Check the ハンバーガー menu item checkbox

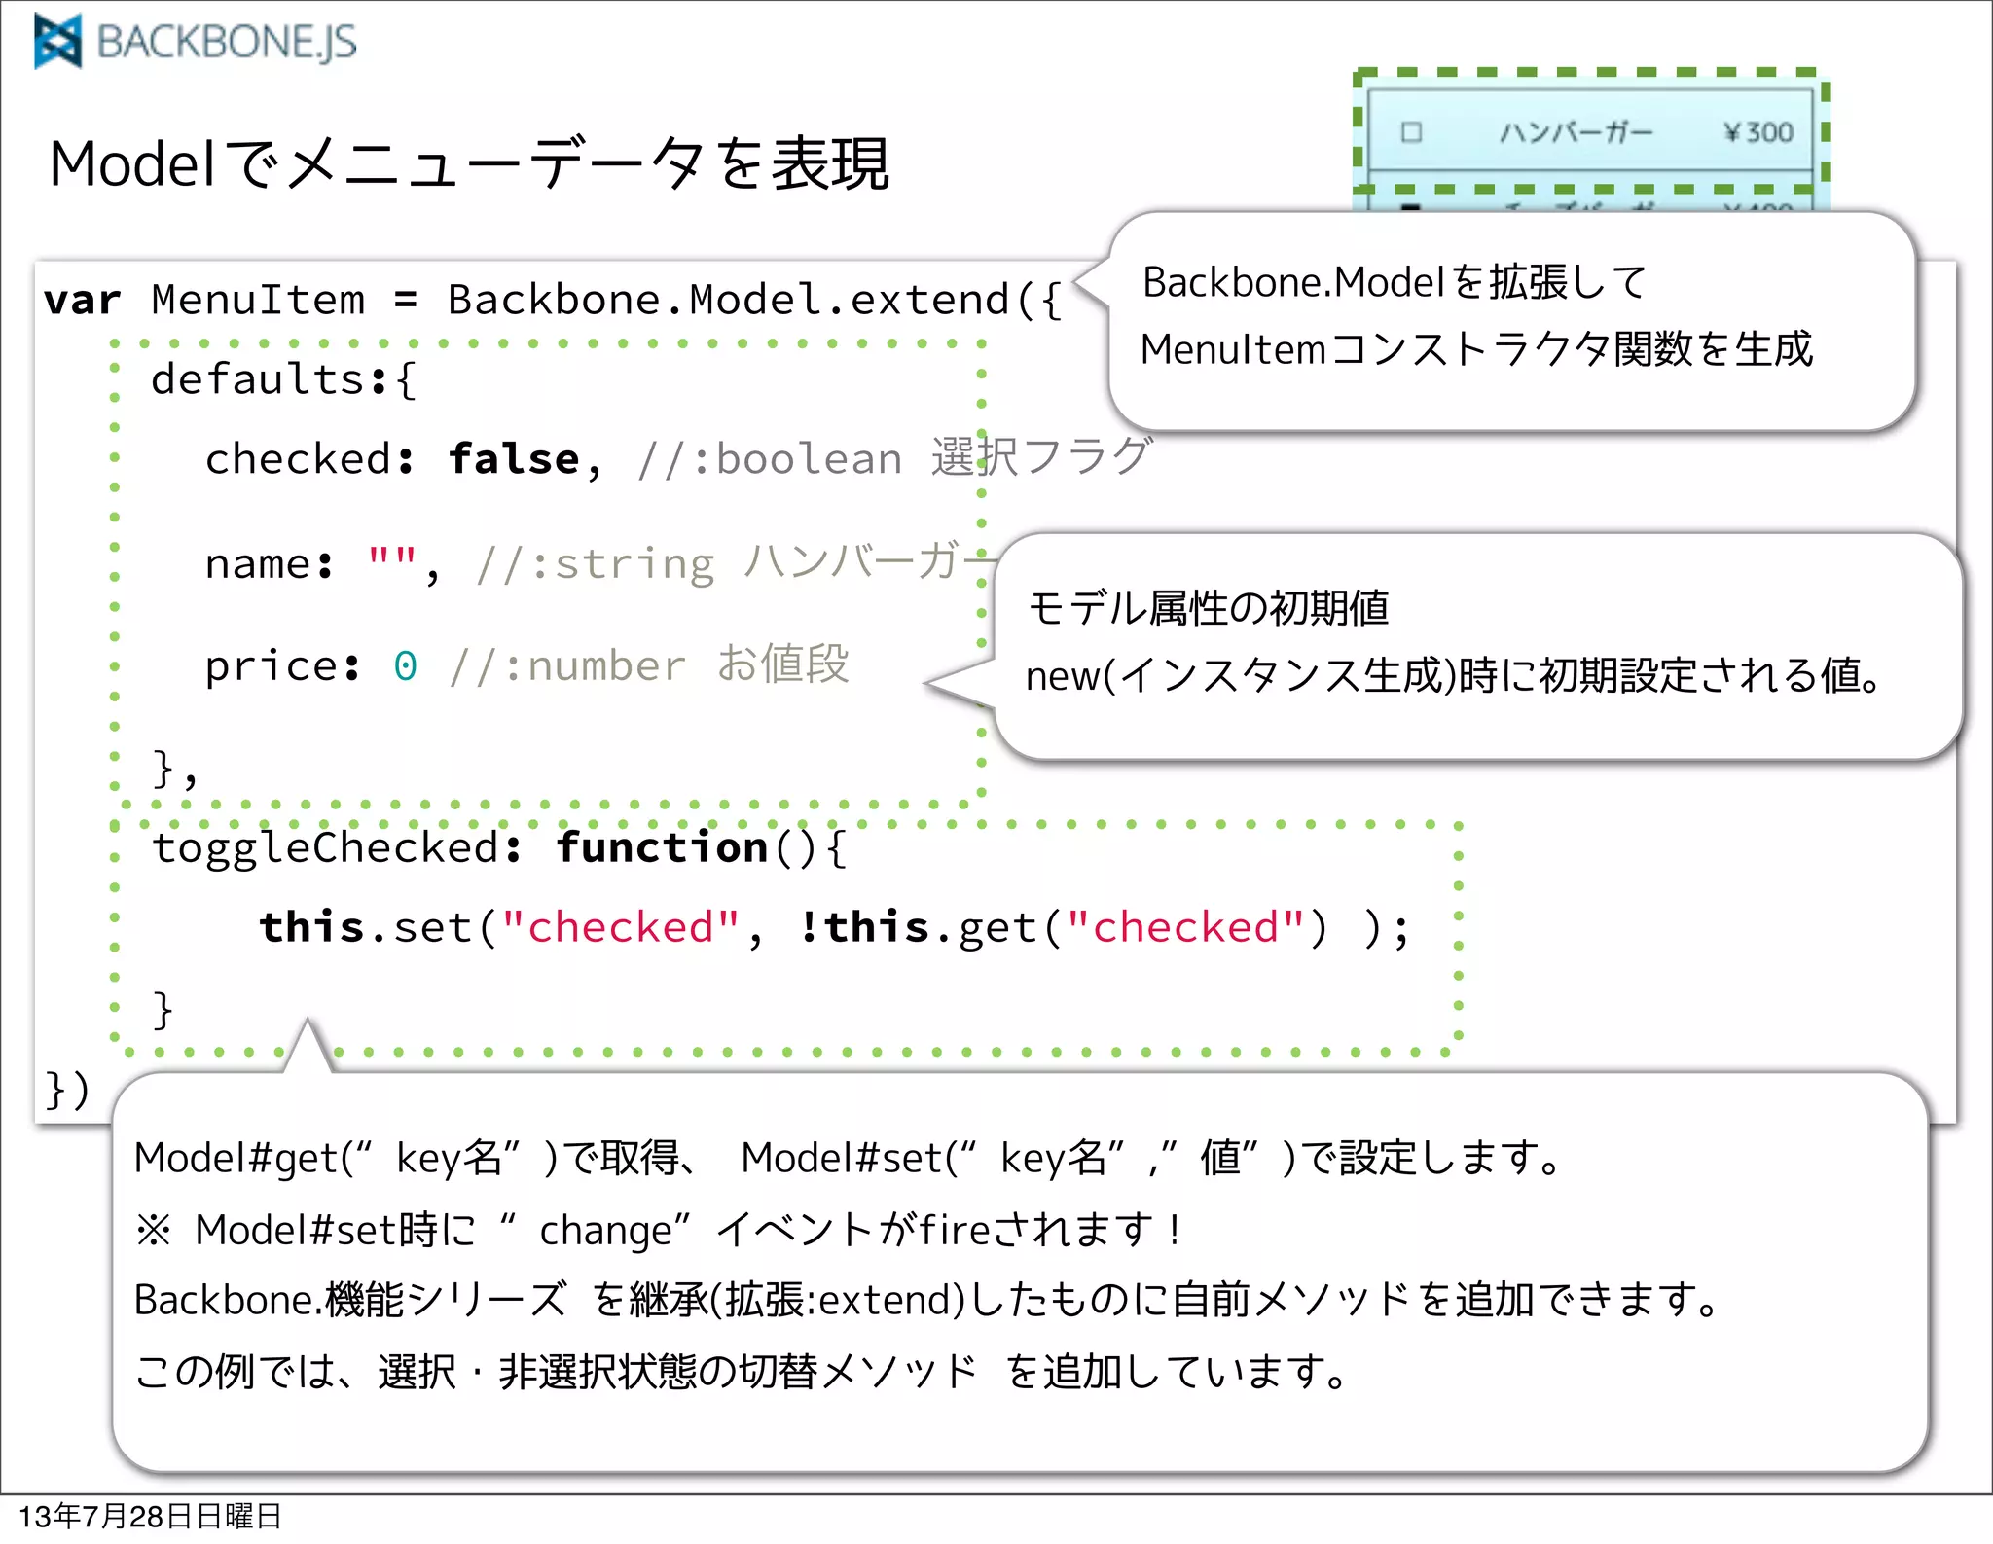tap(1411, 132)
